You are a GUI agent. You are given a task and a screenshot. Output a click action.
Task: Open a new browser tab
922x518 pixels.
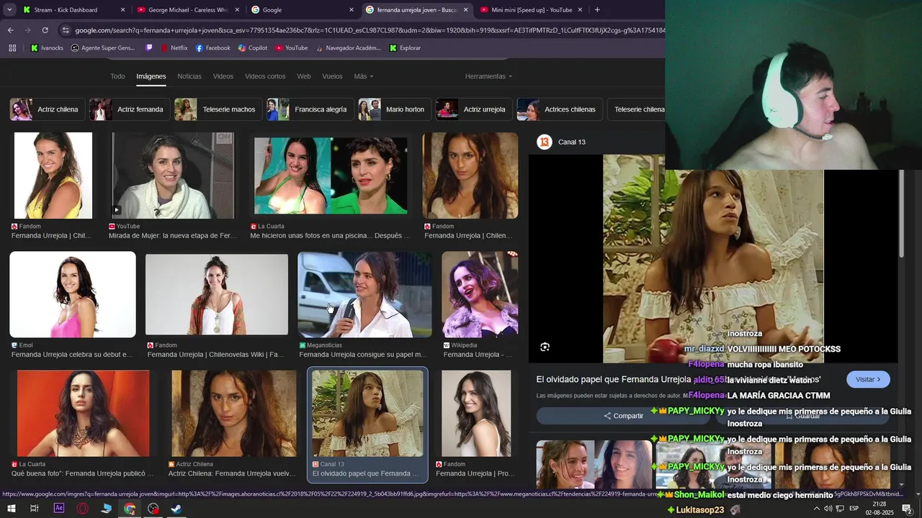(597, 10)
